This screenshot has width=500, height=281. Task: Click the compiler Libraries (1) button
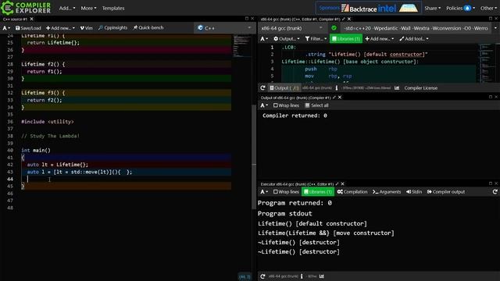tap(345, 39)
